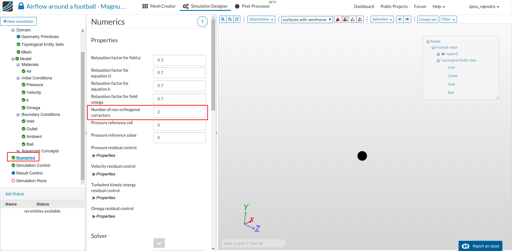Collapse the Initial Conditions node

point(18,78)
